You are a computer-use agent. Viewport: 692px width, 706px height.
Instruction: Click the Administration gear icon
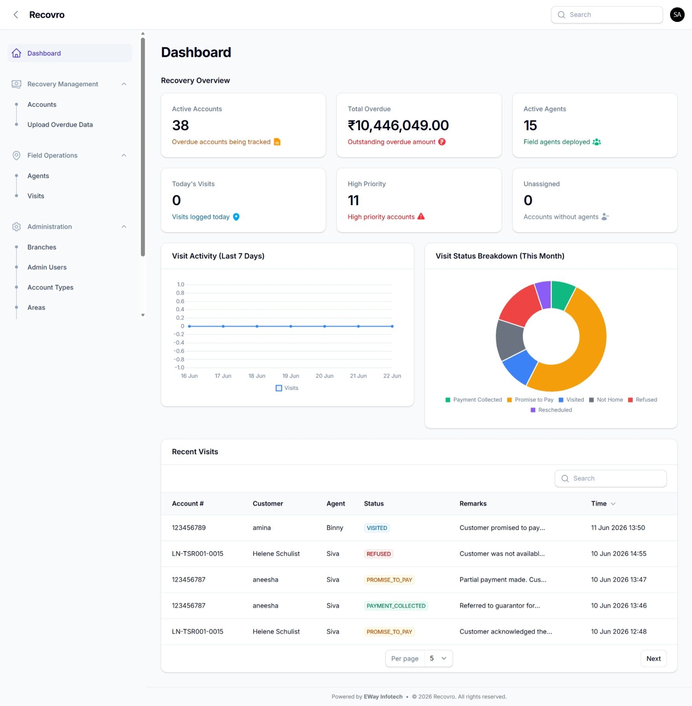point(16,227)
